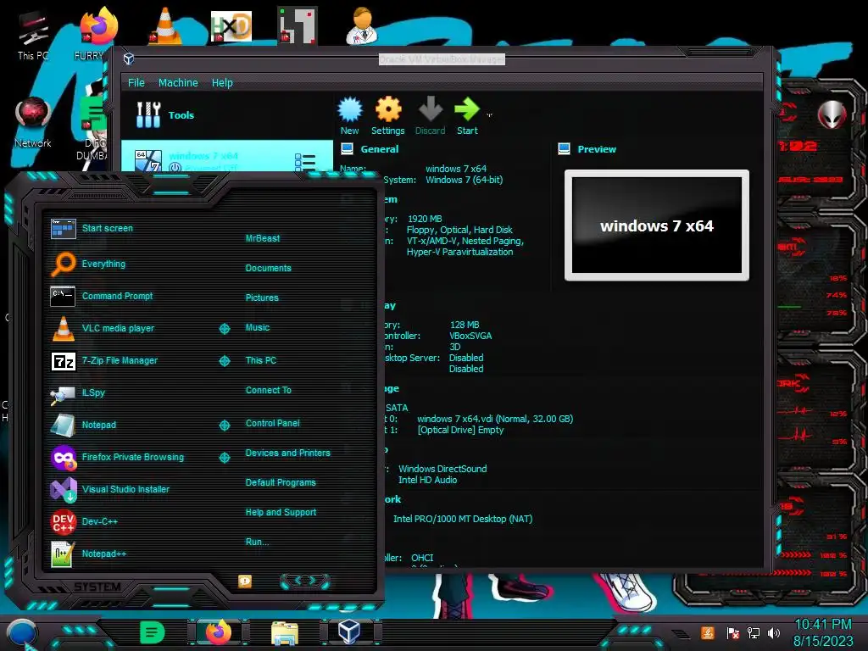Click the General section header
868x651 pixels.
[379, 149]
